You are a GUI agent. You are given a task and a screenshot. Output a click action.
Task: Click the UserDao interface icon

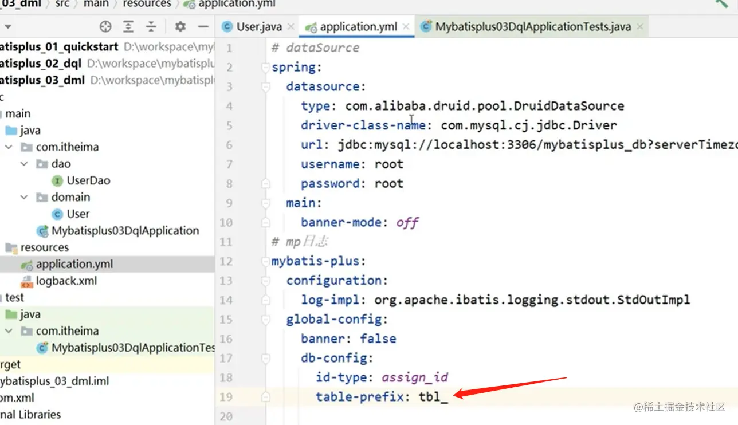click(57, 181)
